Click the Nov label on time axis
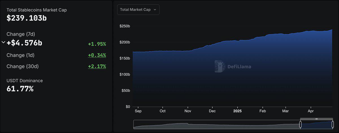The width and height of the screenshot is (339, 133). pos(188,111)
